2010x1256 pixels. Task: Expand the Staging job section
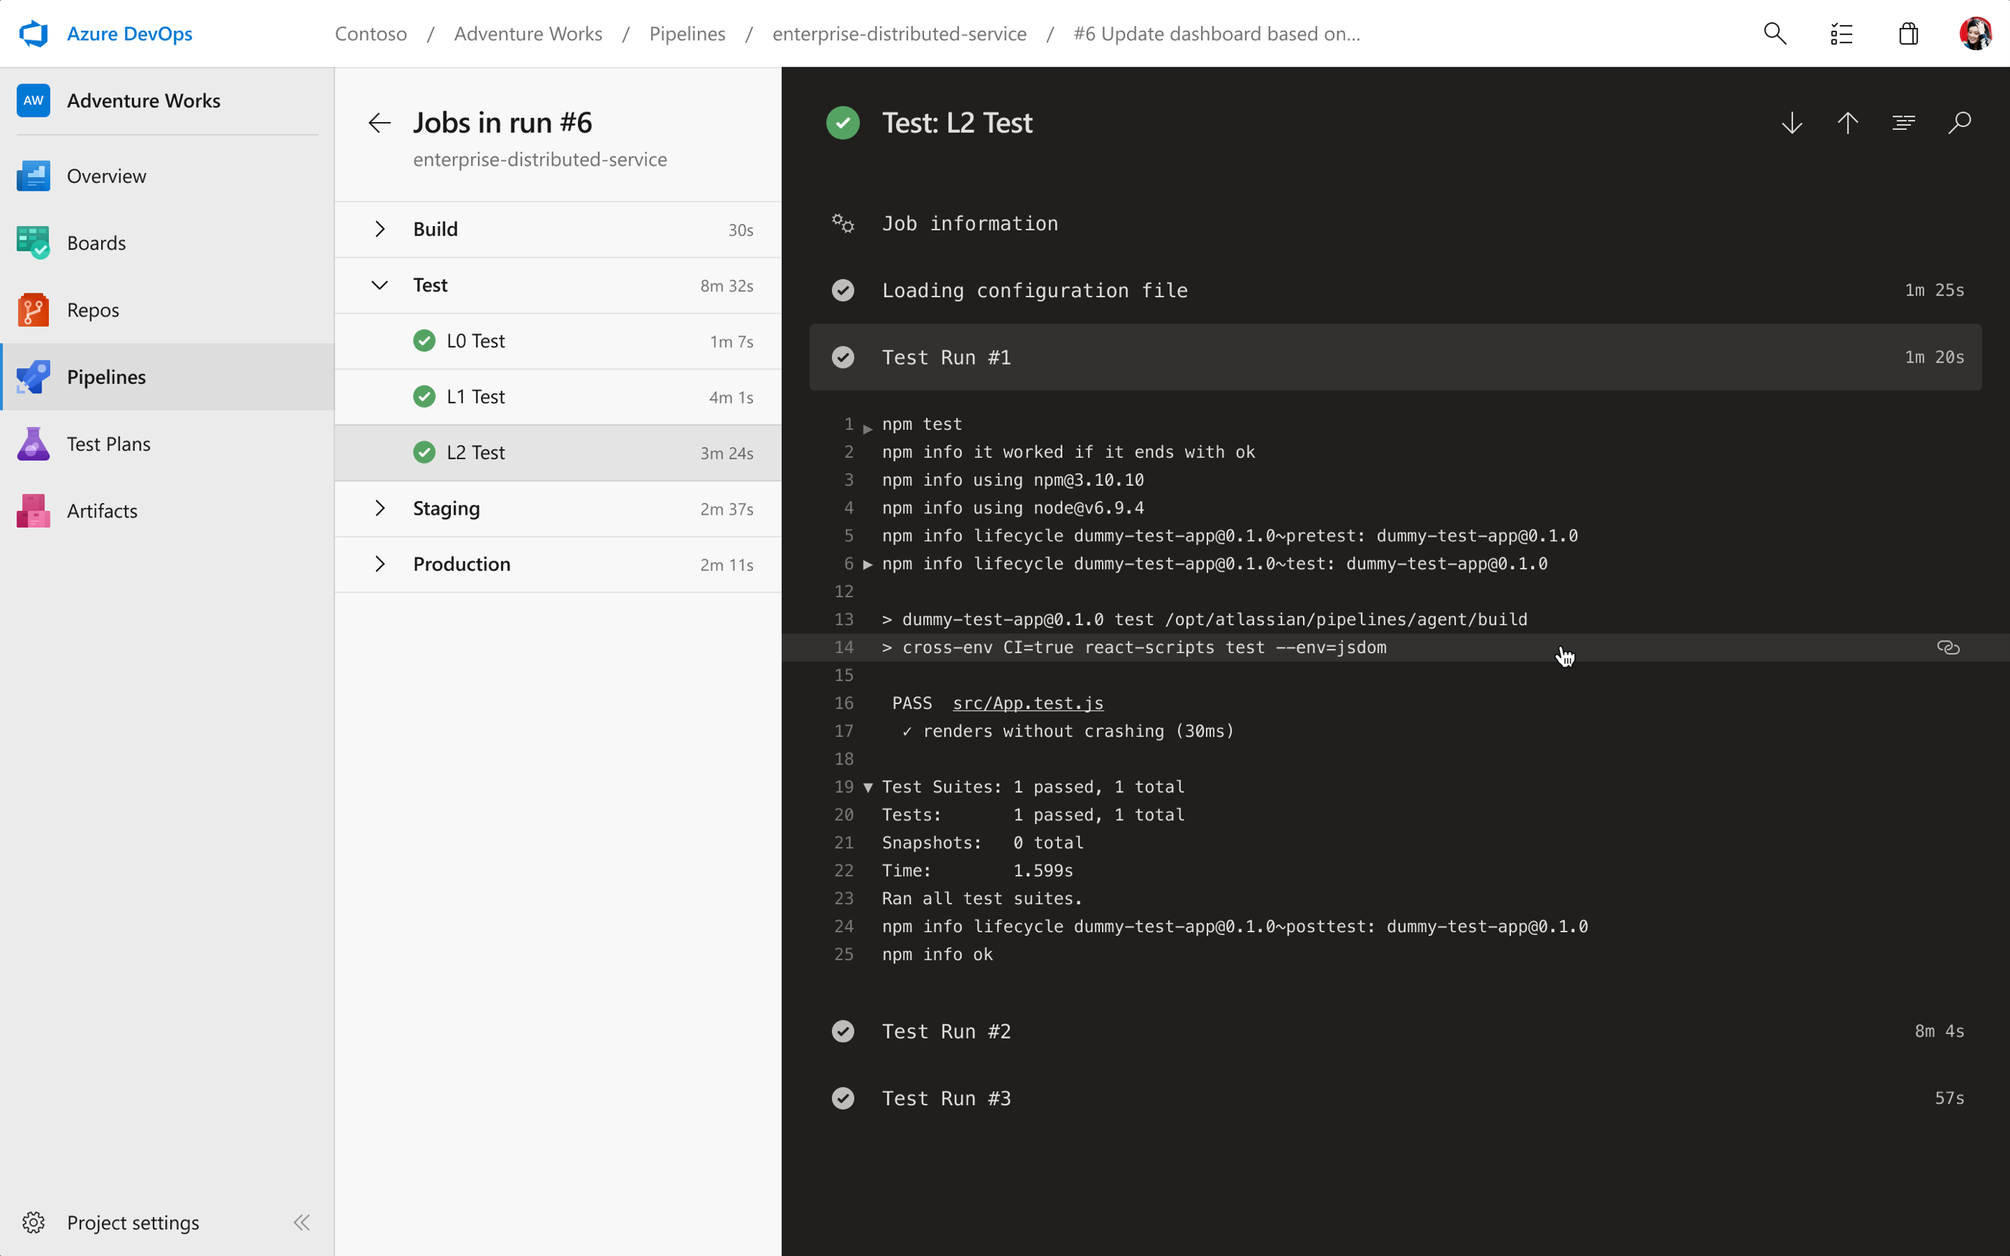pos(379,508)
